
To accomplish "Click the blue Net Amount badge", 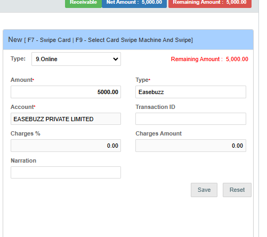I will (x=134, y=3).
